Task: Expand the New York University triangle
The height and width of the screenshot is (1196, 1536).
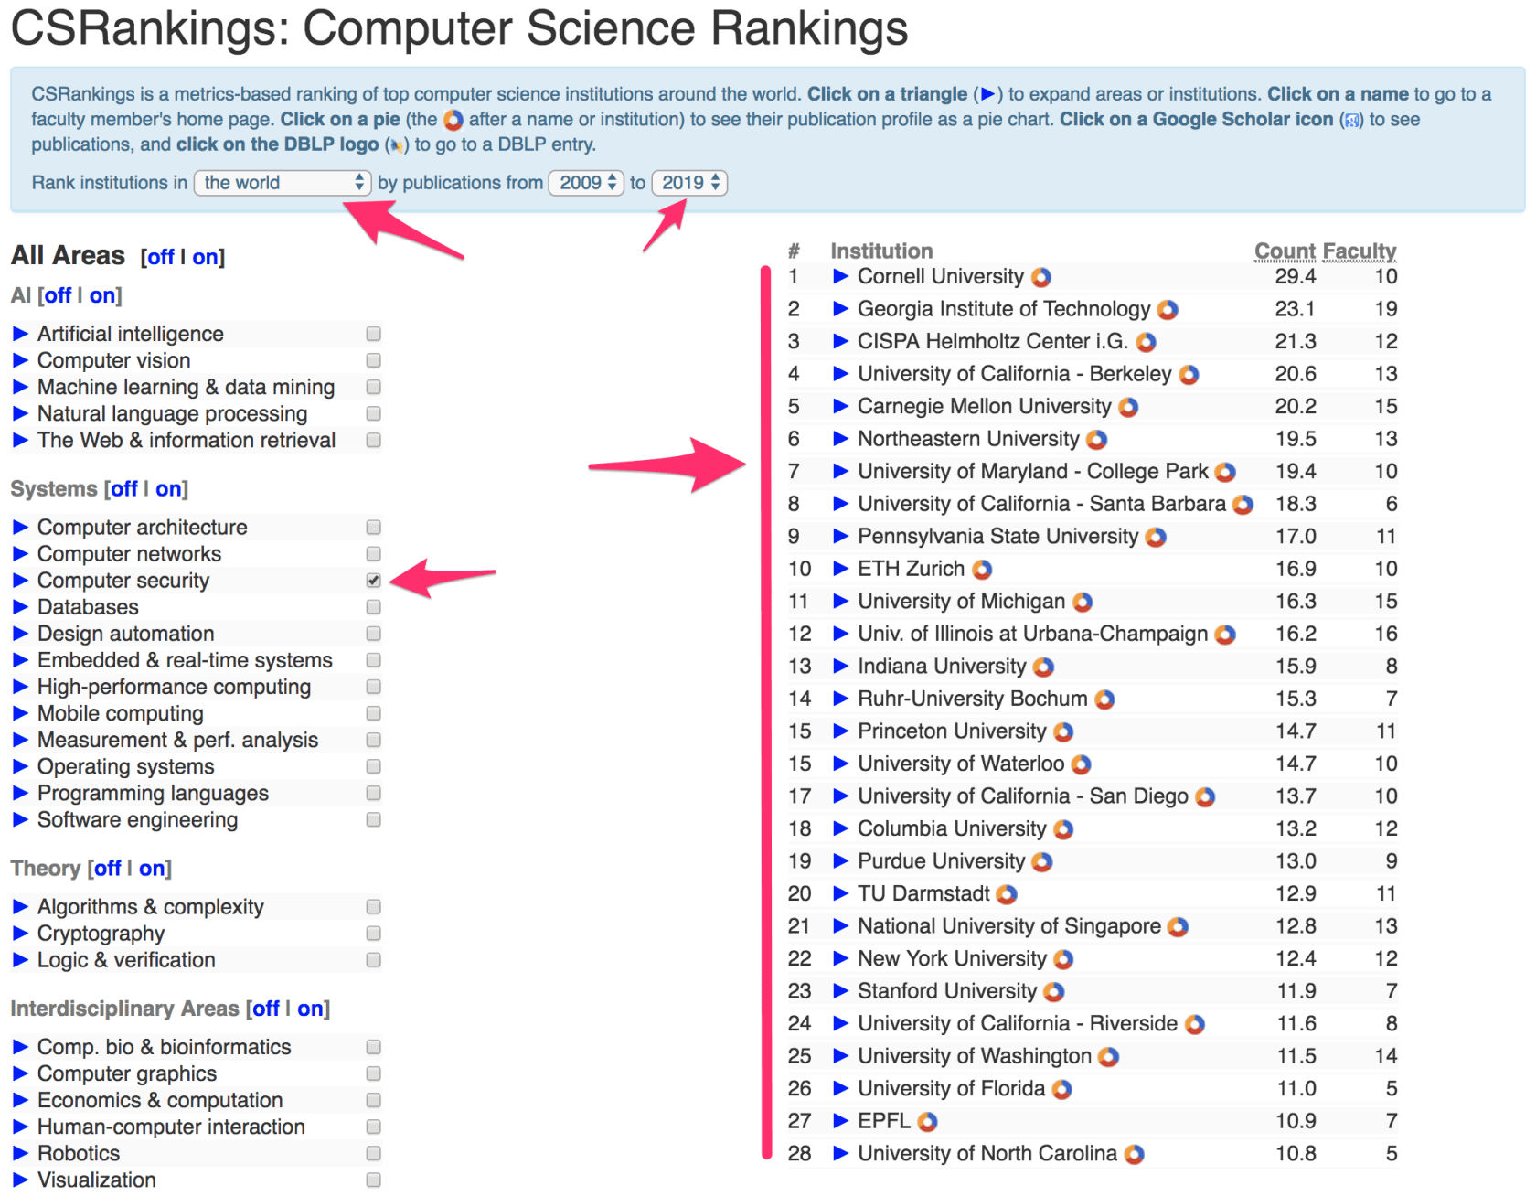Action: coord(840,958)
